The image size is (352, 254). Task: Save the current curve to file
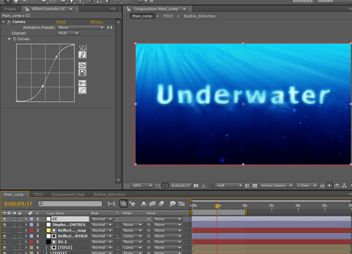click(x=82, y=72)
